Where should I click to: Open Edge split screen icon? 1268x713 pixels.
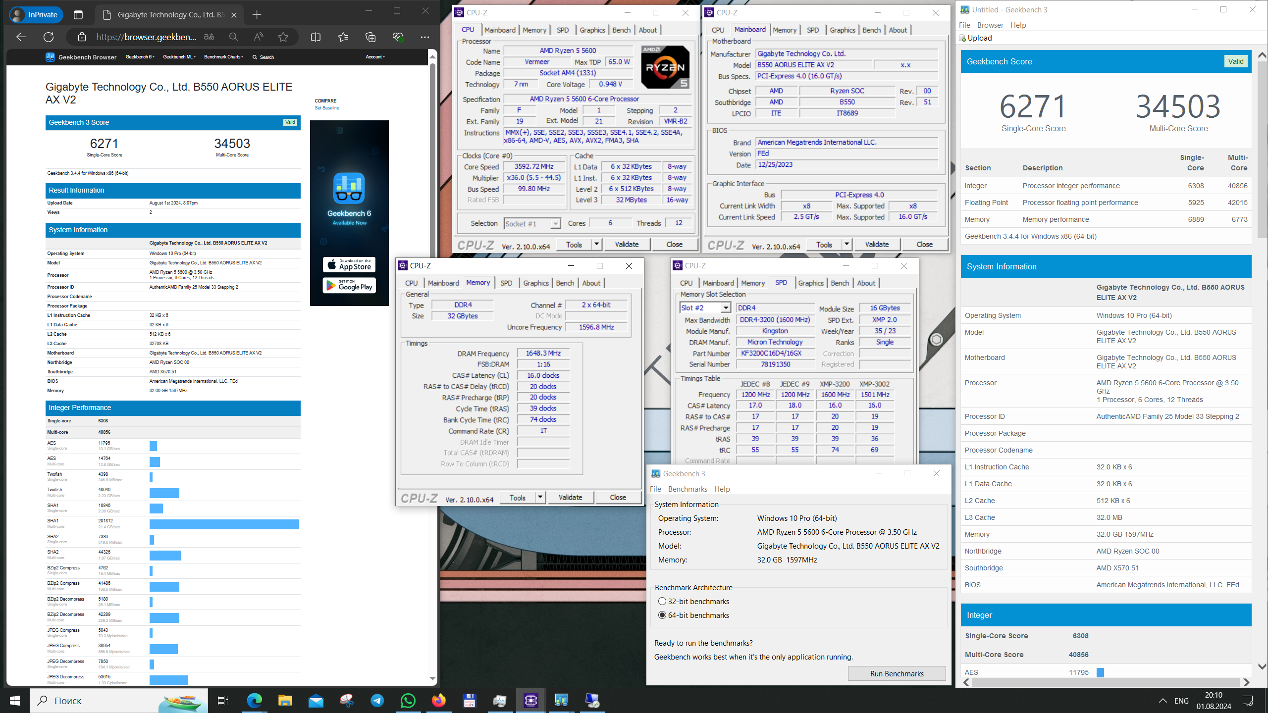pyautogui.click(x=316, y=37)
